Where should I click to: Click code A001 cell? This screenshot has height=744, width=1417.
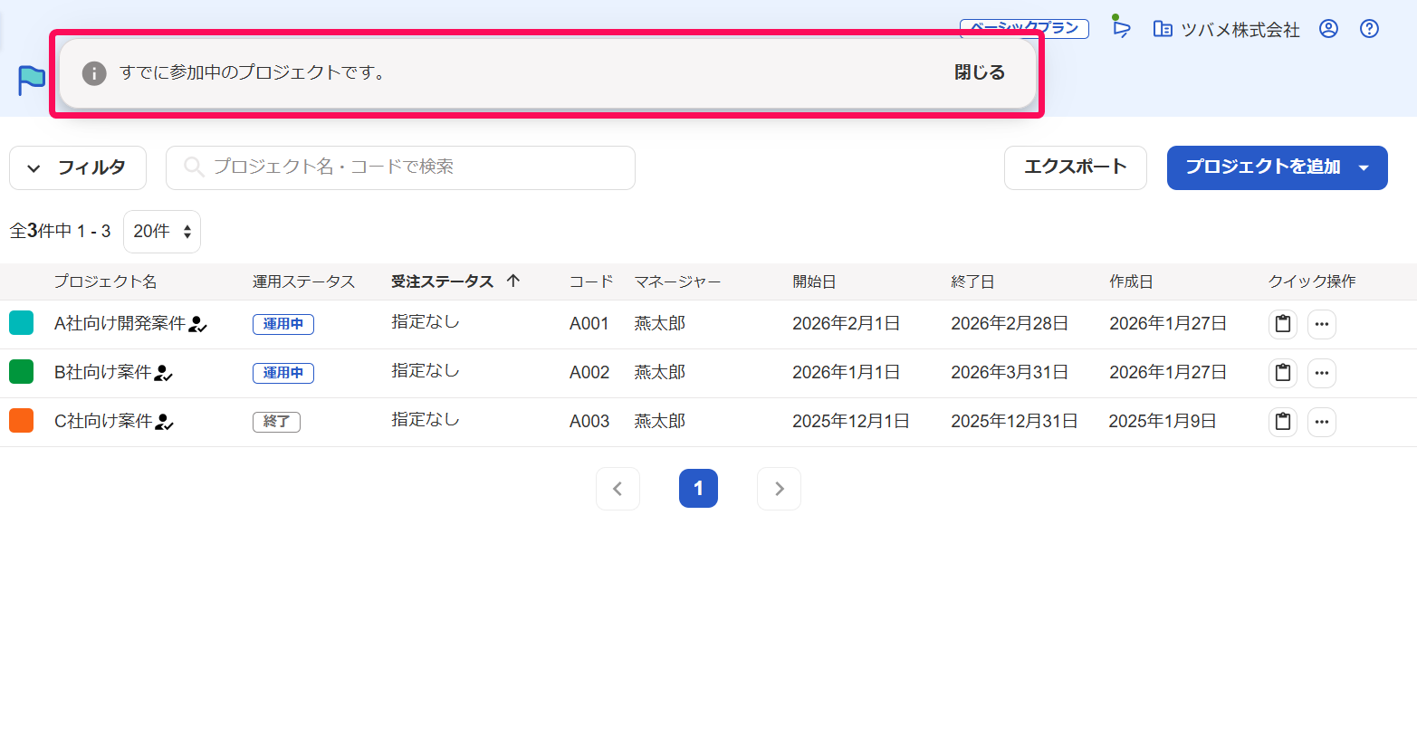click(x=589, y=323)
